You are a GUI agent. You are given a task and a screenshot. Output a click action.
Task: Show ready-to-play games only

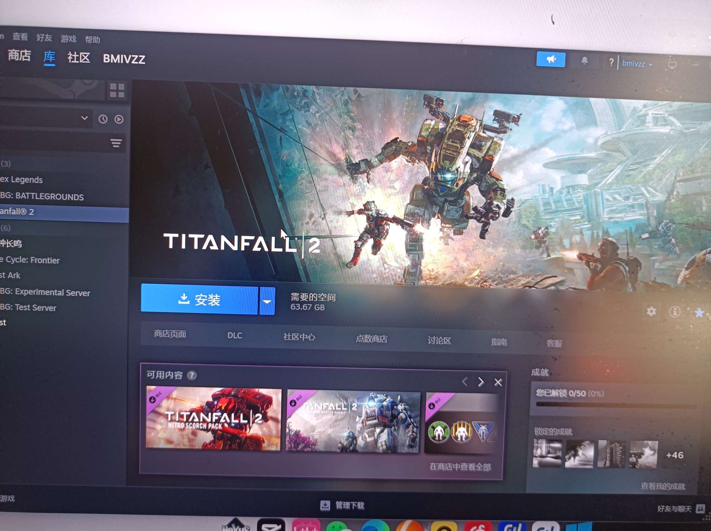point(119,120)
